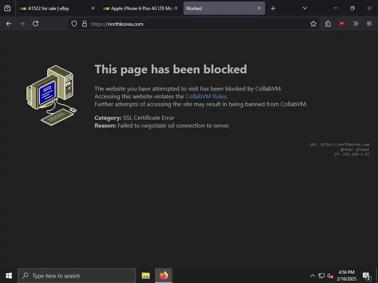Click the blocked page heading
The height and width of the screenshot is (283, 378).
pyautogui.click(x=171, y=70)
